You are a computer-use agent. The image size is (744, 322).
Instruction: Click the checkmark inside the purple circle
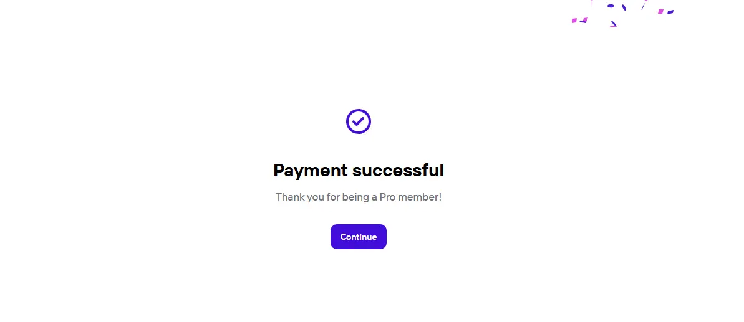point(358,121)
